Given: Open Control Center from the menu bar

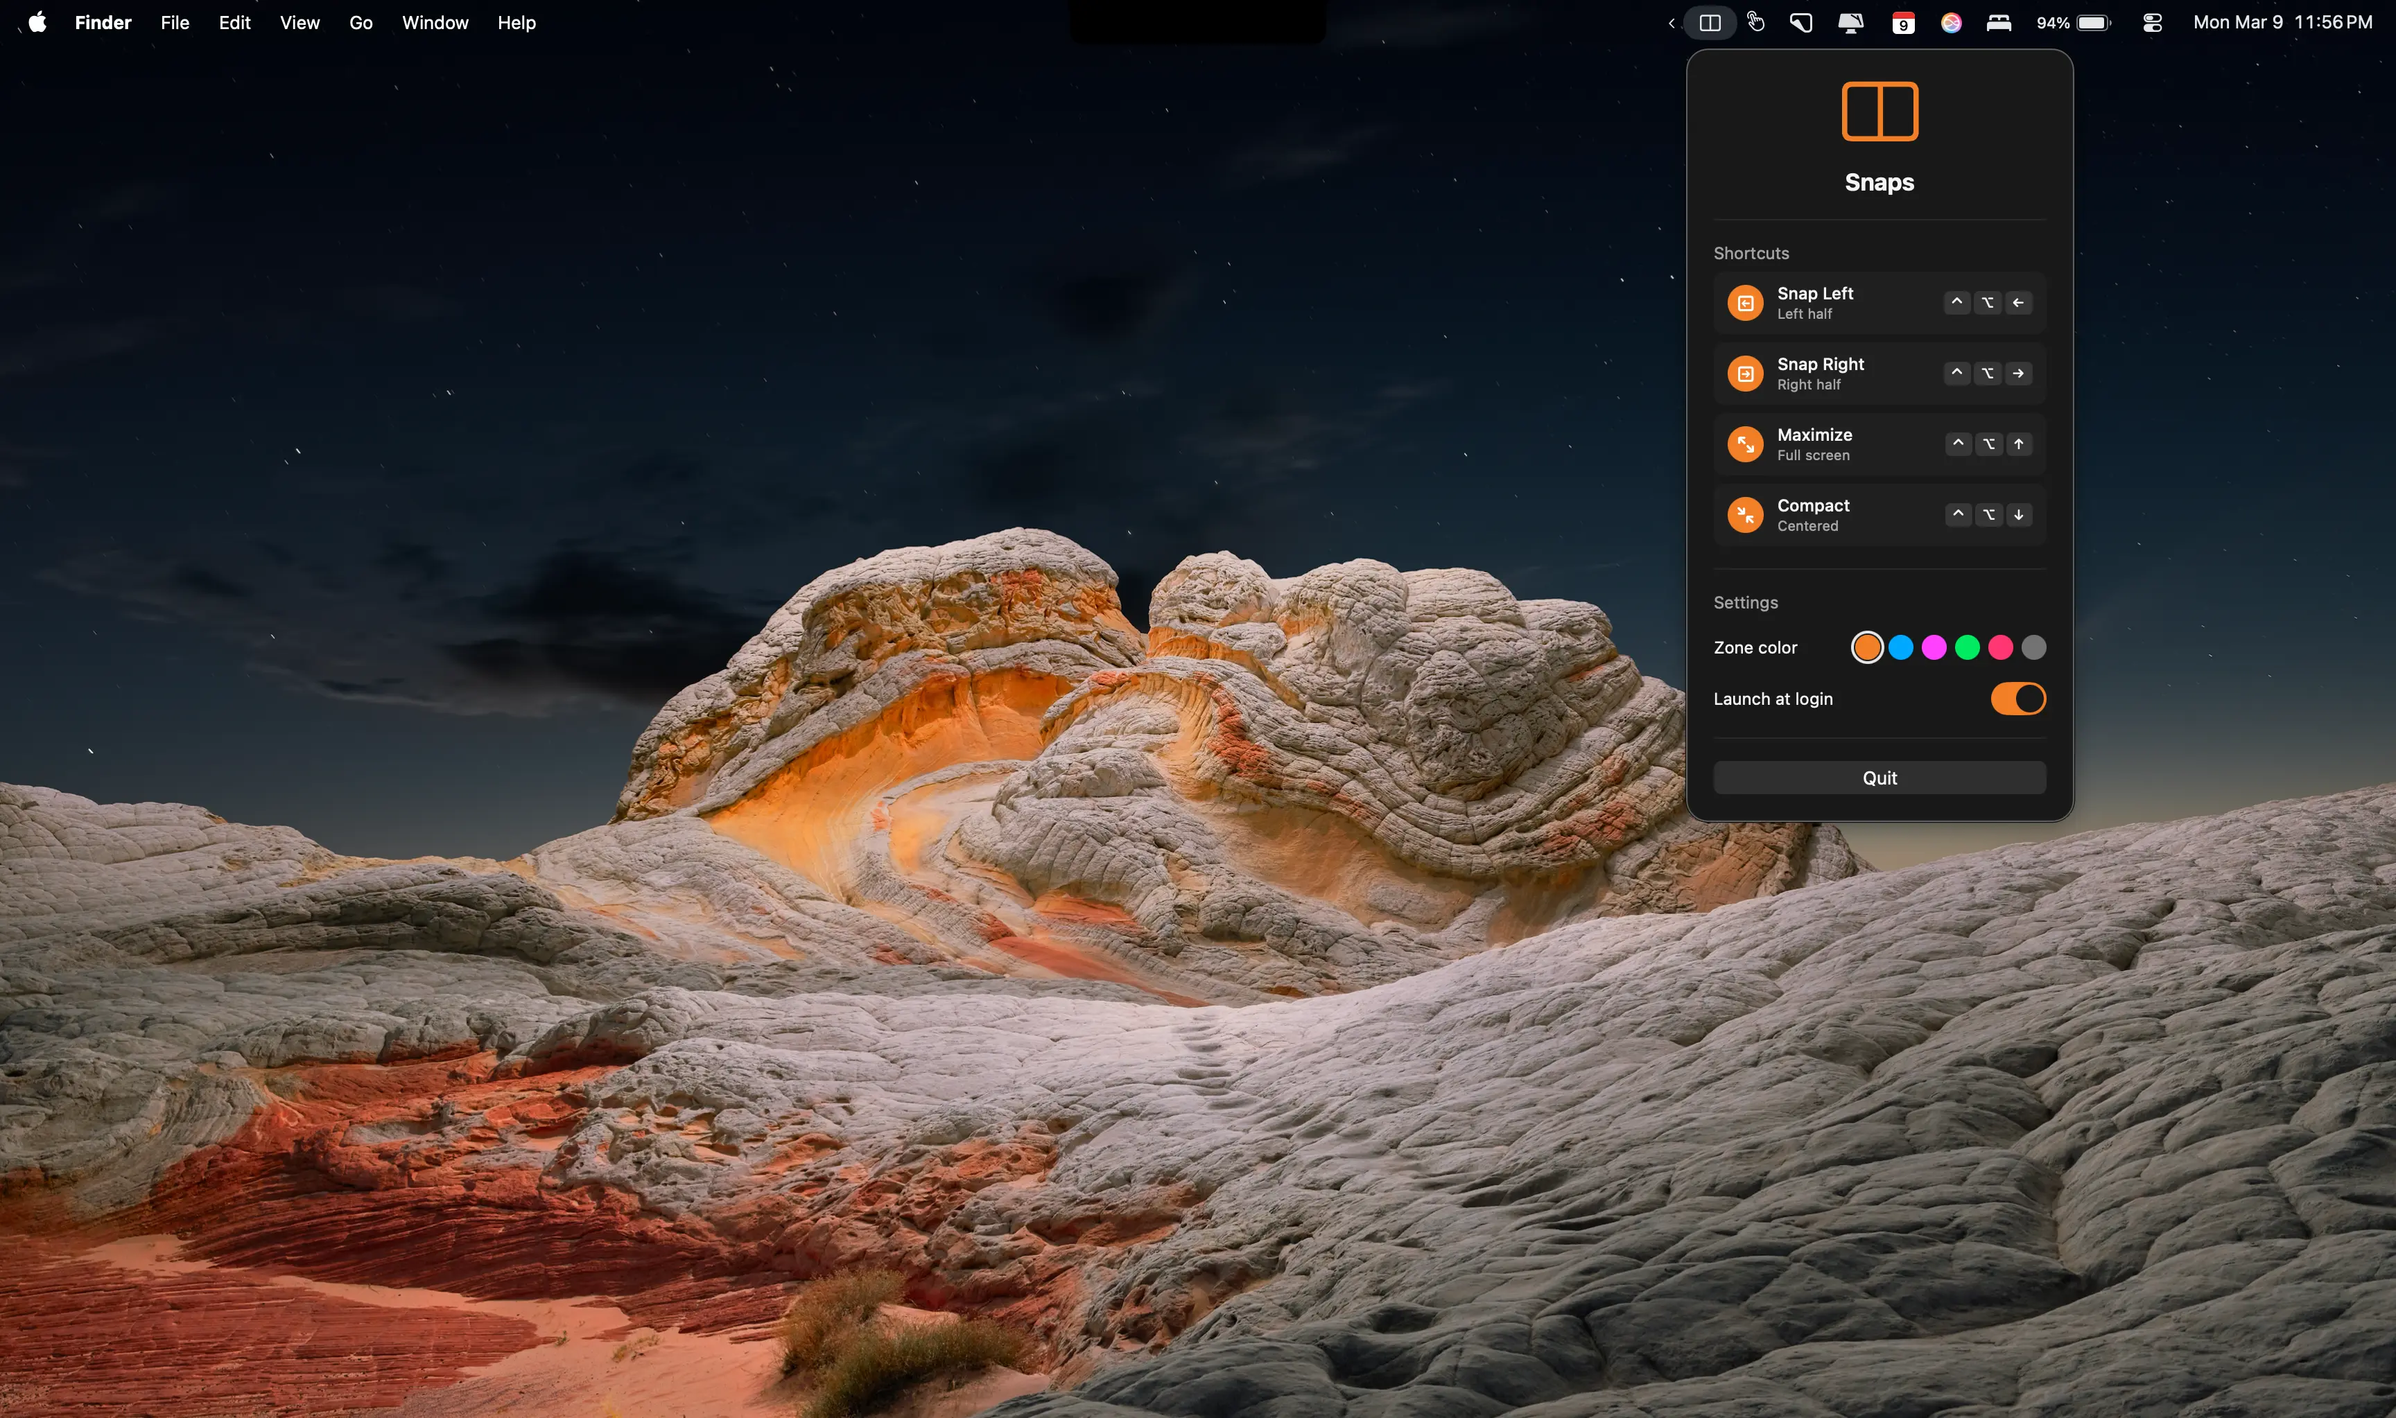Looking at the screenshot, I should (x=2152, y=23).
